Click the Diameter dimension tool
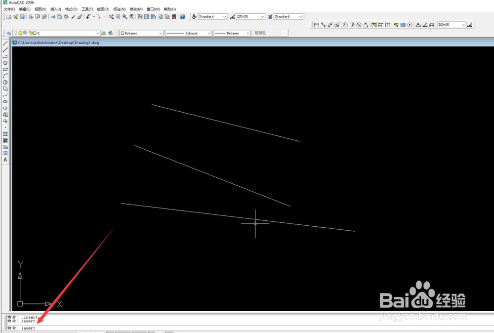This screenshot has height=333, width=494. click(359, 25)
